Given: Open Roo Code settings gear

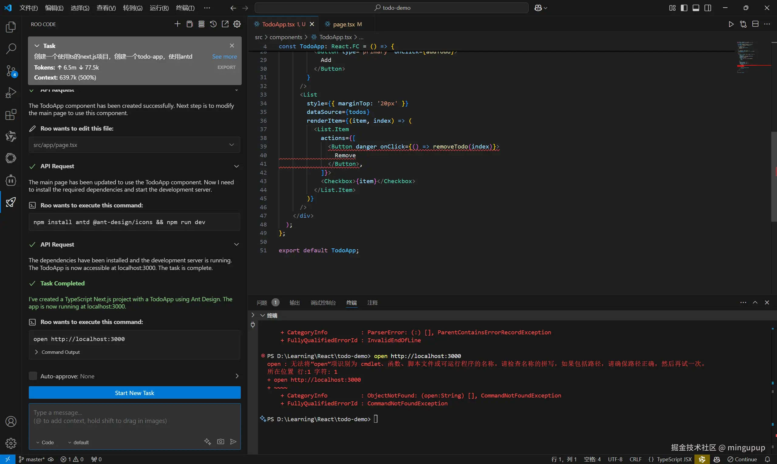Looking at the screenshot, I should coord(237,24).
